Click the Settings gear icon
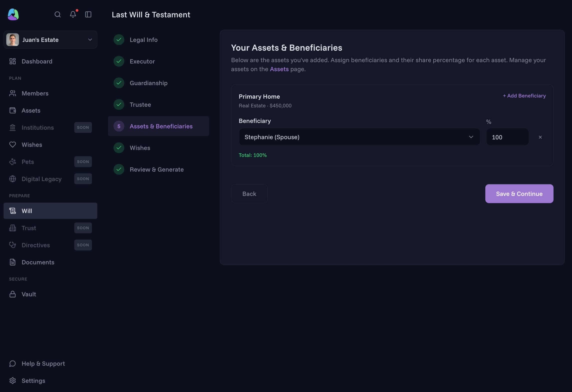 point(12,381)
